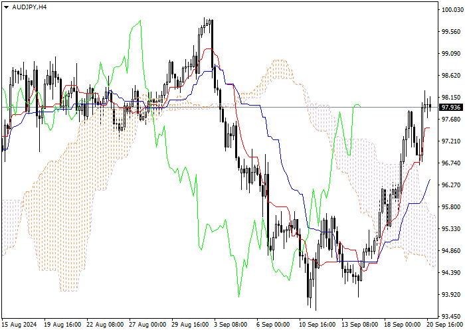Click the 10 Sep 16:00 time label
The width and height of the screenshot is (465, 332).
tap(318, 325)
